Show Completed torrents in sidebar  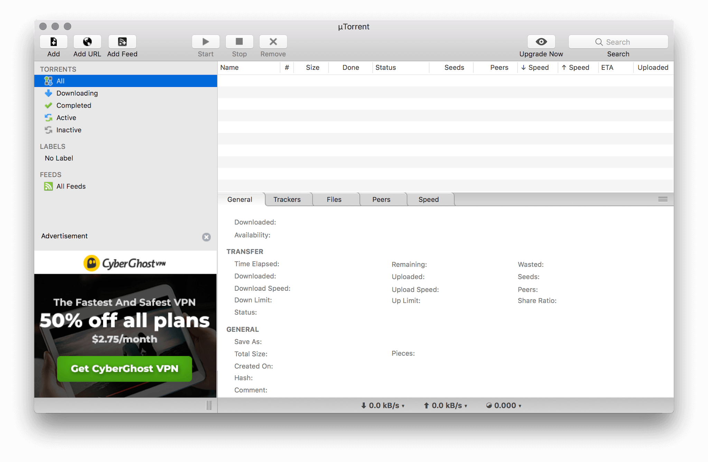[x=74, y=105]
